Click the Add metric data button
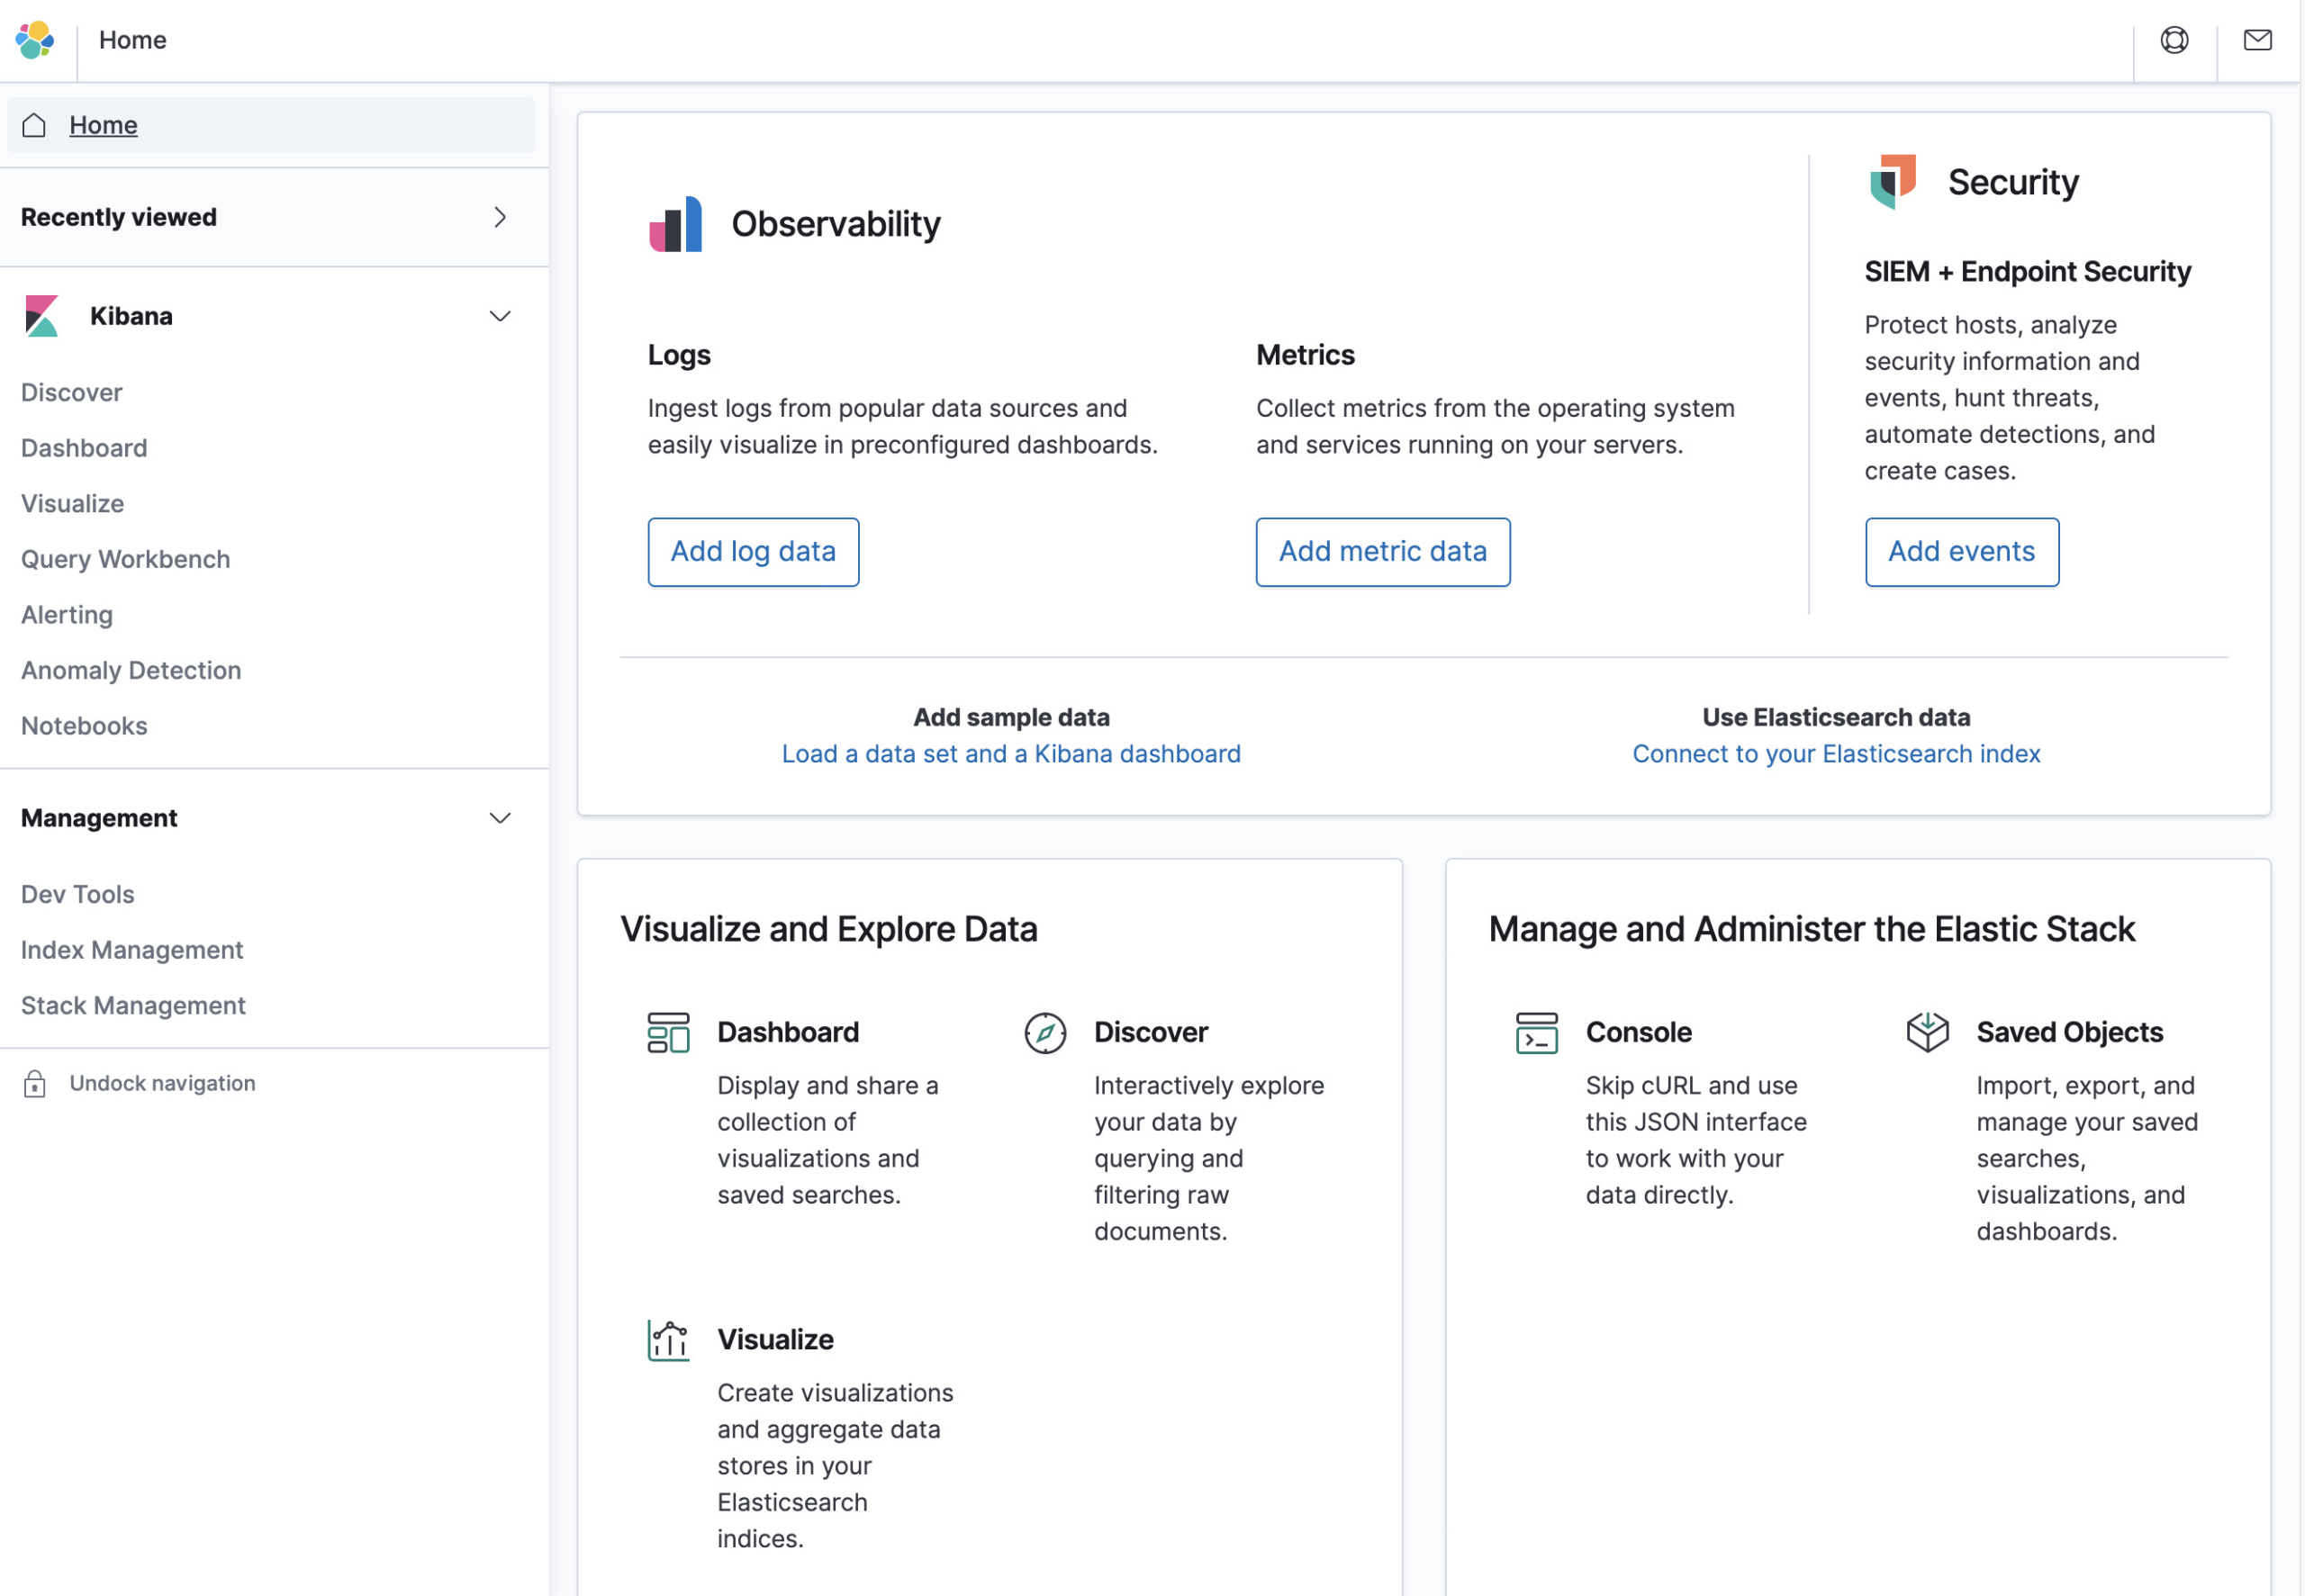The height and width of the screenshot is (1596, 2305). coord(1383,552)
